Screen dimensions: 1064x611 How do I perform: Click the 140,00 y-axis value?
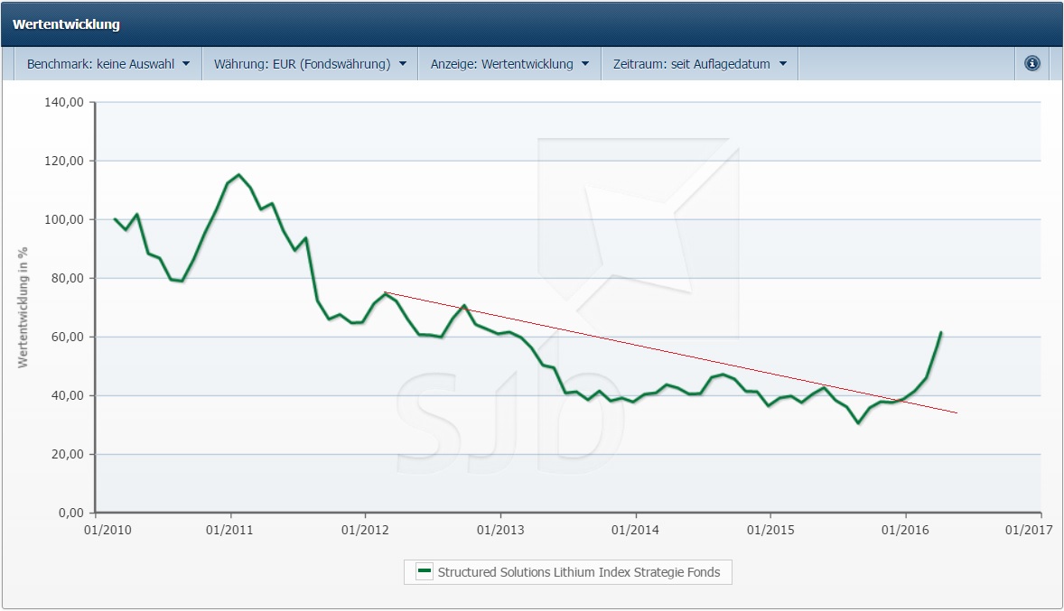click(64, 102)
